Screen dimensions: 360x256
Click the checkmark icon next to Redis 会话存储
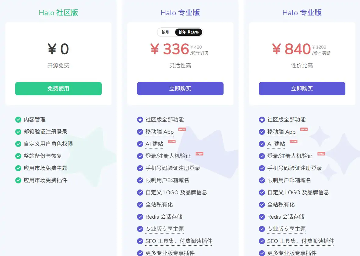[x=140, y=217]
